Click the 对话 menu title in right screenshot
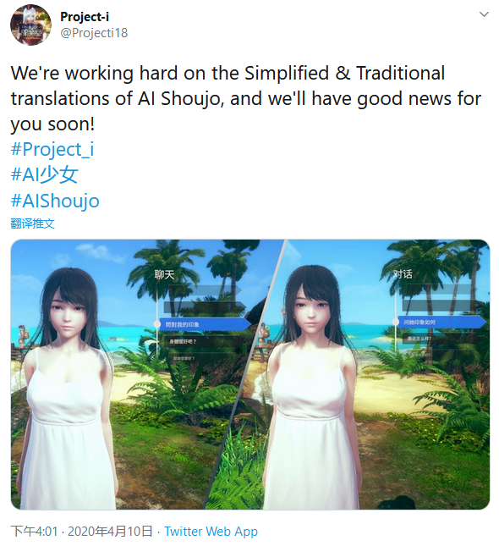Viewport: 499px width, 546px height. [403, 274]
